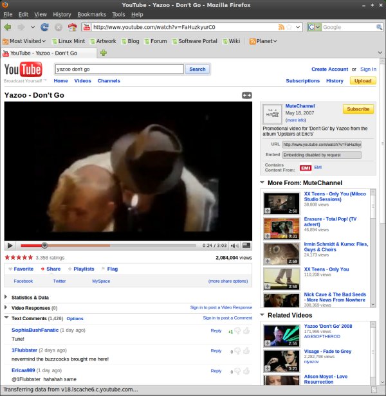386x396 pixels.
Task: Open the History menu in the menu bar
Action: [x=62, y=14]
